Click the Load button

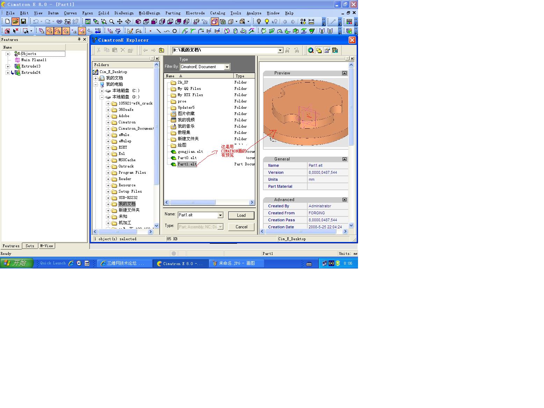(241, 215)
